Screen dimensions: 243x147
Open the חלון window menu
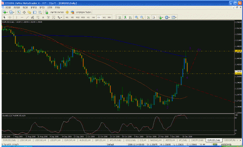[50, 7]
